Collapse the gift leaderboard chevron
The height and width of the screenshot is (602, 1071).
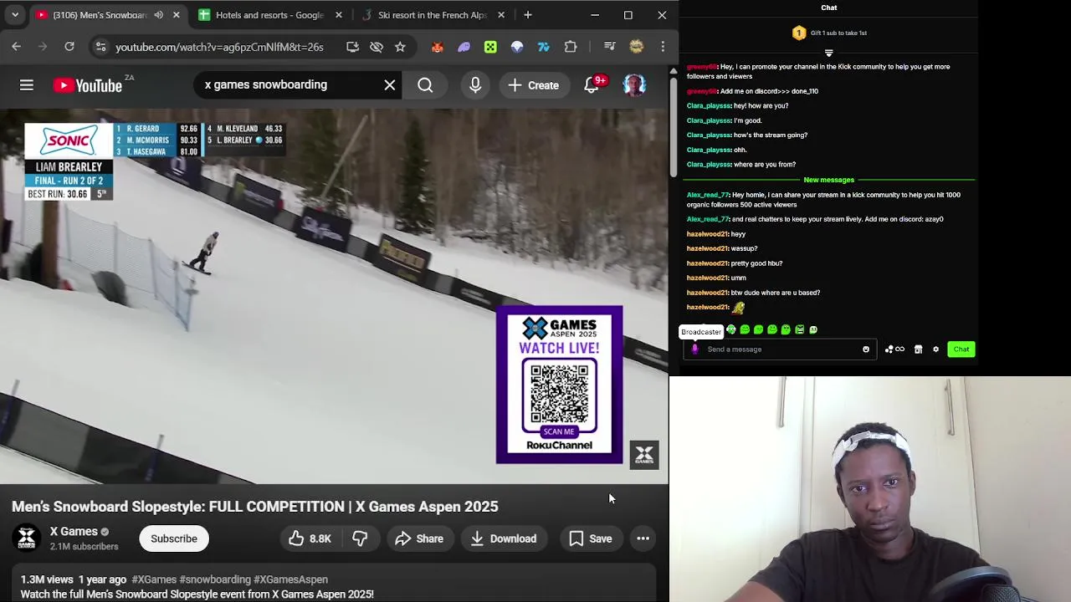tap(829, 53)
